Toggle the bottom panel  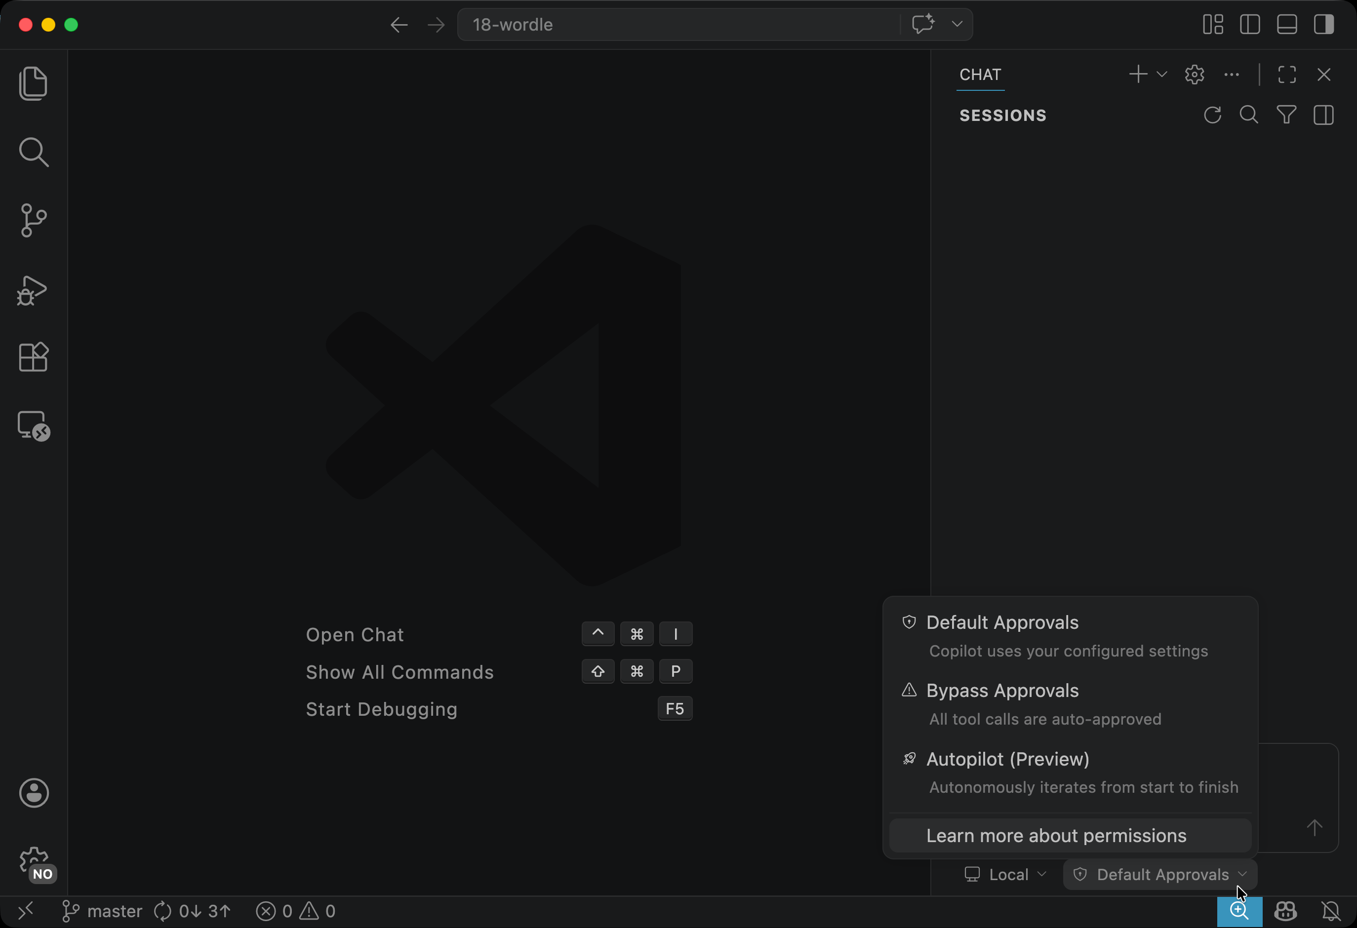pos(1287,25)
